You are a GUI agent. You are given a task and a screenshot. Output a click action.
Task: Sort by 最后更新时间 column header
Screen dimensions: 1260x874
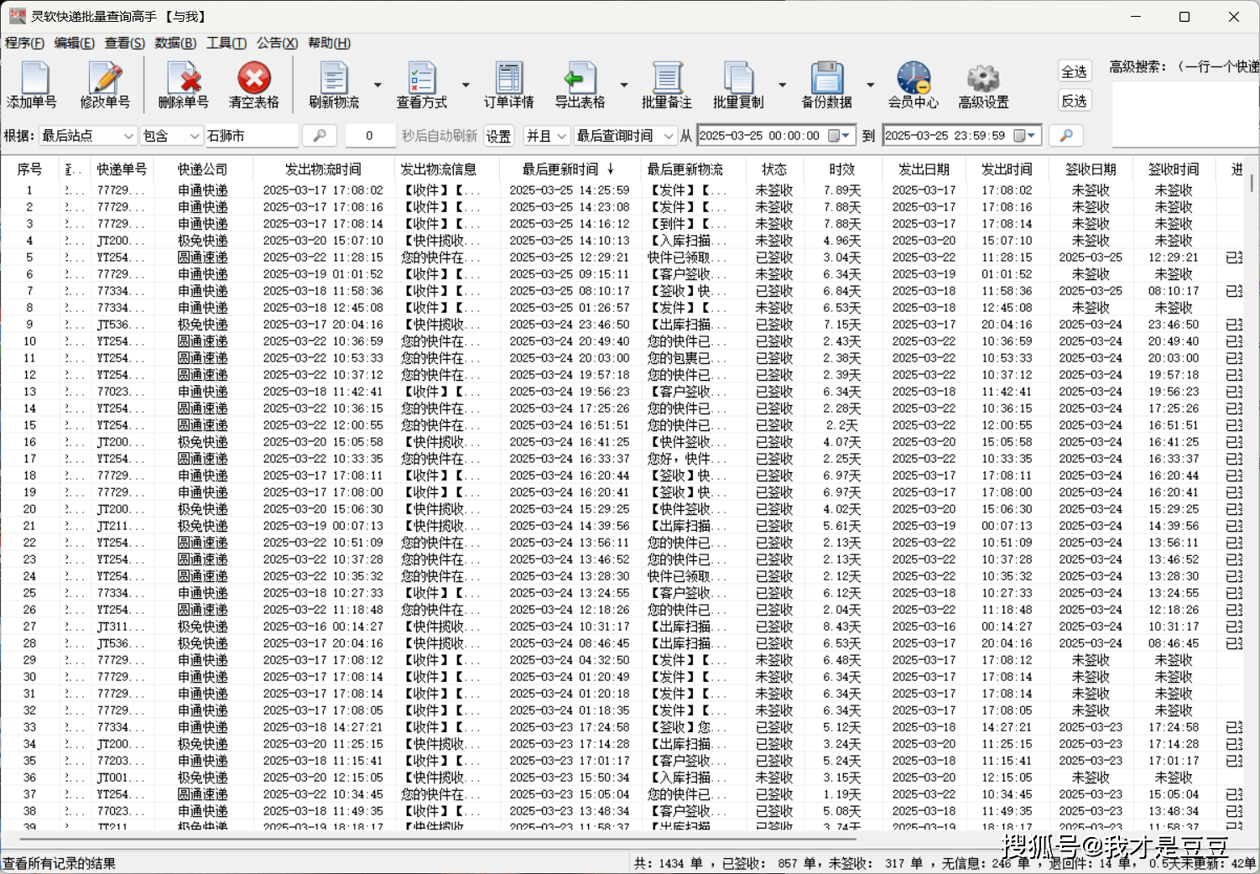[570, 169]
